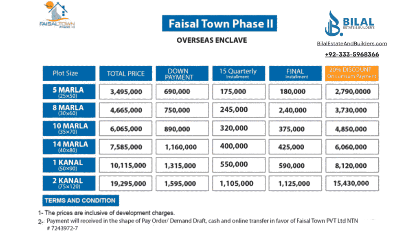Screen dimensions: 417x234
Task: Select the 5 MARLA plot size row
Action: pyautogui.click(x=69, y=92)
